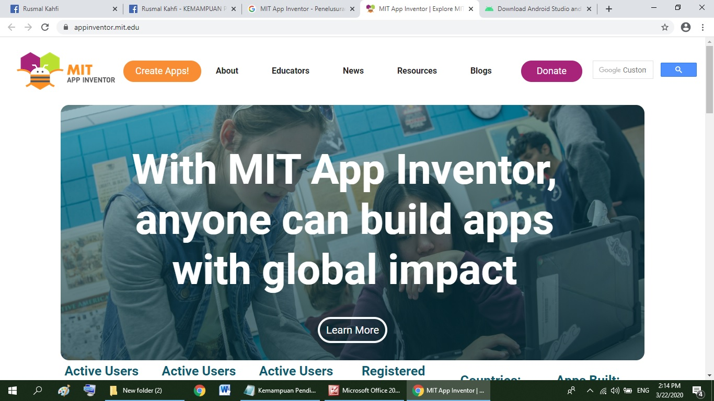The height and width of the screenshot is (401, 714).
Task: Open a new tab with the plus icon
Action: tap(608, 9)
